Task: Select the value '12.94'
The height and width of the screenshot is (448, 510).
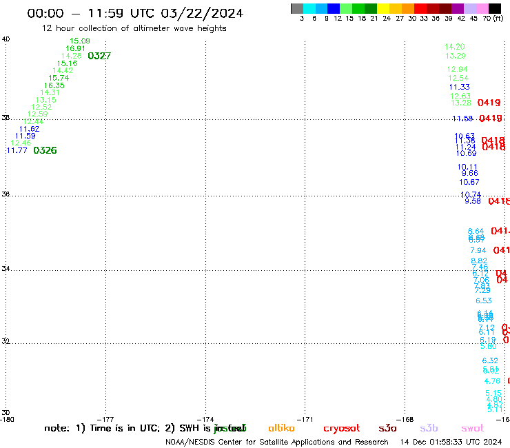Action: coord(458,70)
